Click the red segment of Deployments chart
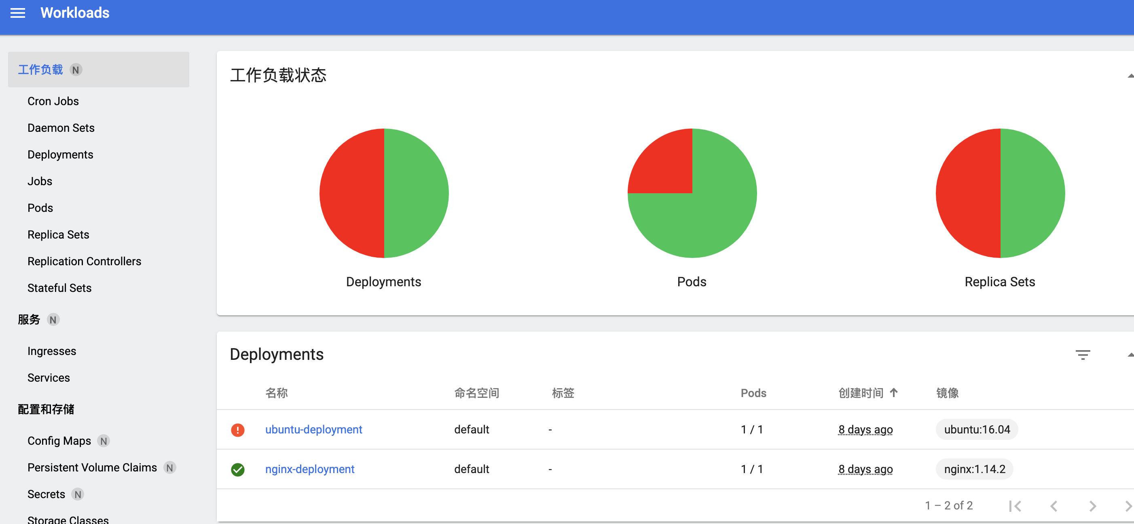Image resolution: width=1134 pixels, height=524 pixels. [x=352, y=193]
